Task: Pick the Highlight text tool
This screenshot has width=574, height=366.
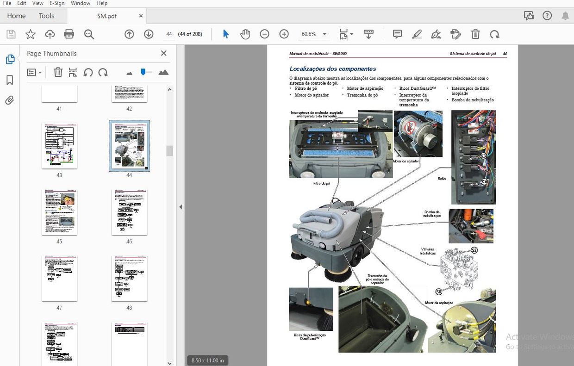Action: tap(417, 34)
